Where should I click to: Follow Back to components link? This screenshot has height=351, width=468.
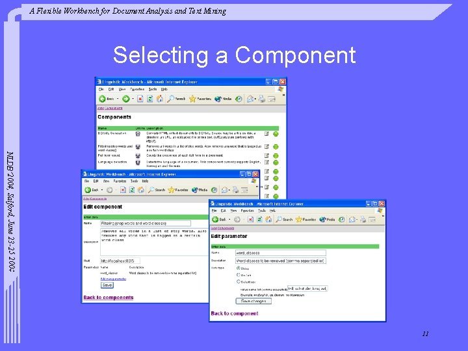[109, 298]
